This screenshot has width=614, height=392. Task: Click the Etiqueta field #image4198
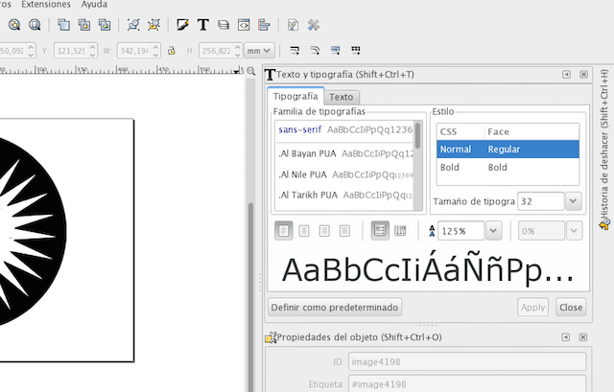pyautogui.click(x=467, y=384)
